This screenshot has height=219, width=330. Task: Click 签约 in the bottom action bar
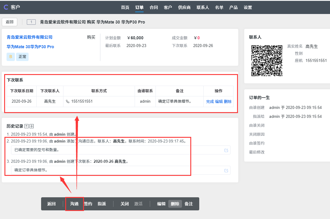[88, 204]
